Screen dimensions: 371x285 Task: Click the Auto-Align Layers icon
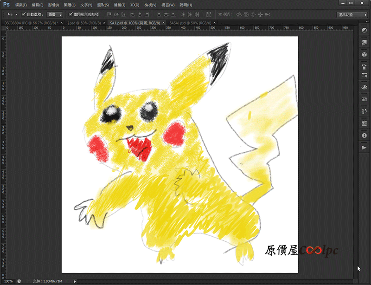coord(209,14)
